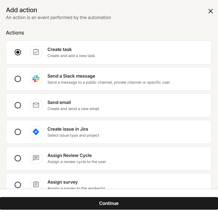Image resolution: width=218 pixels, height=212 pixels.
Task: Click the Actions section heading
Action: point(15,33)
